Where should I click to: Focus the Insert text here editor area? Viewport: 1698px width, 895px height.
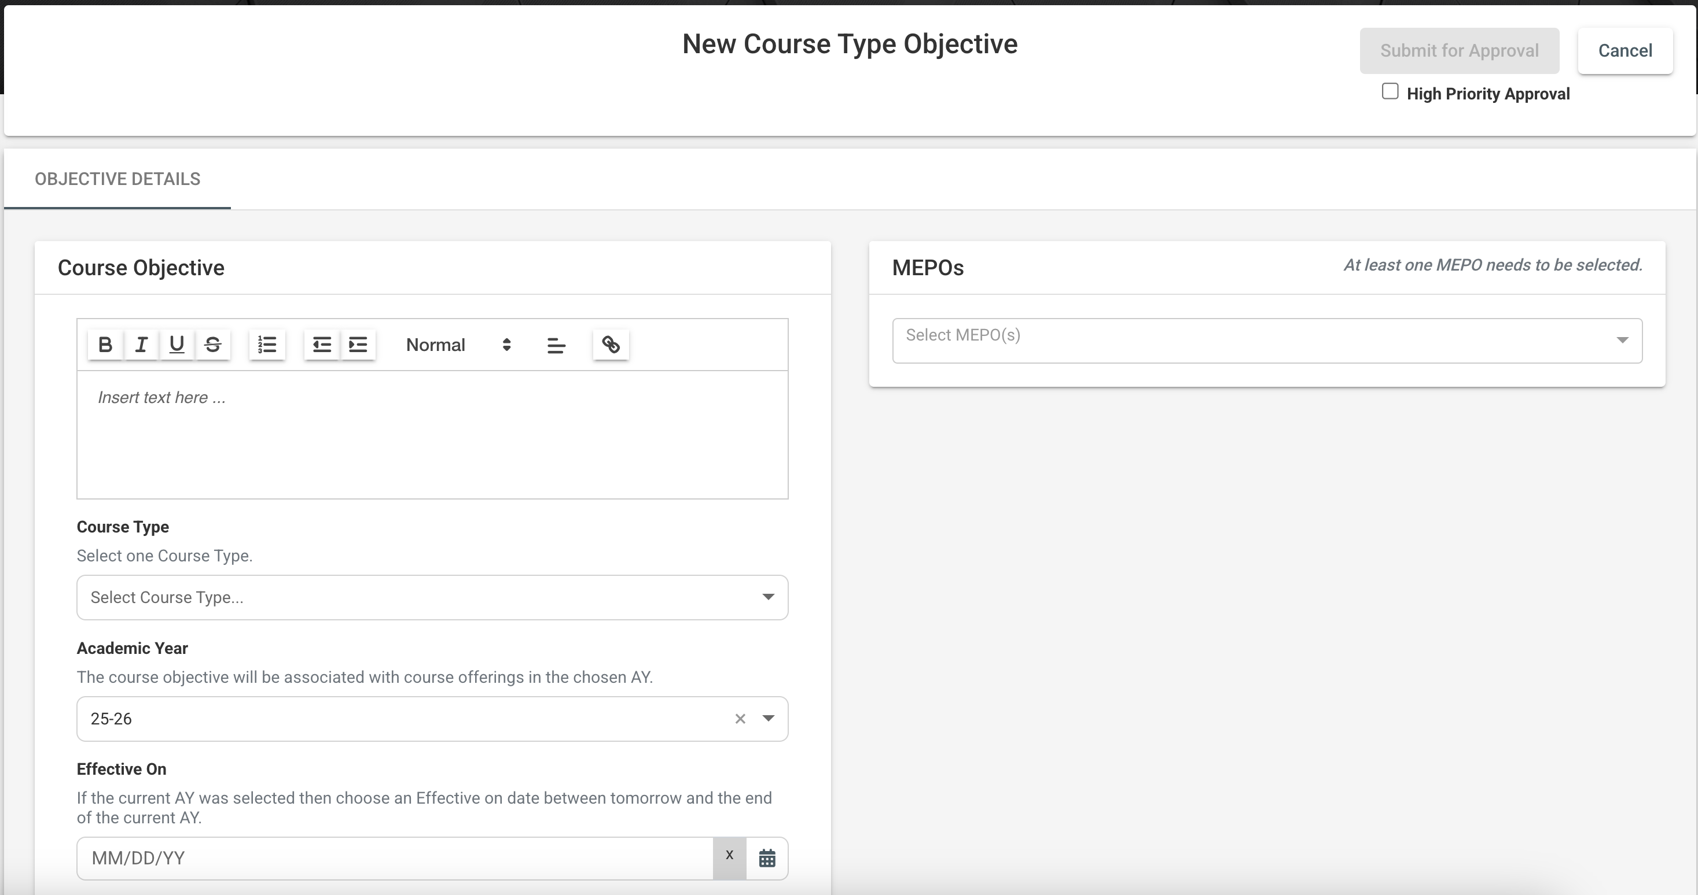click(x=432, y=435)
